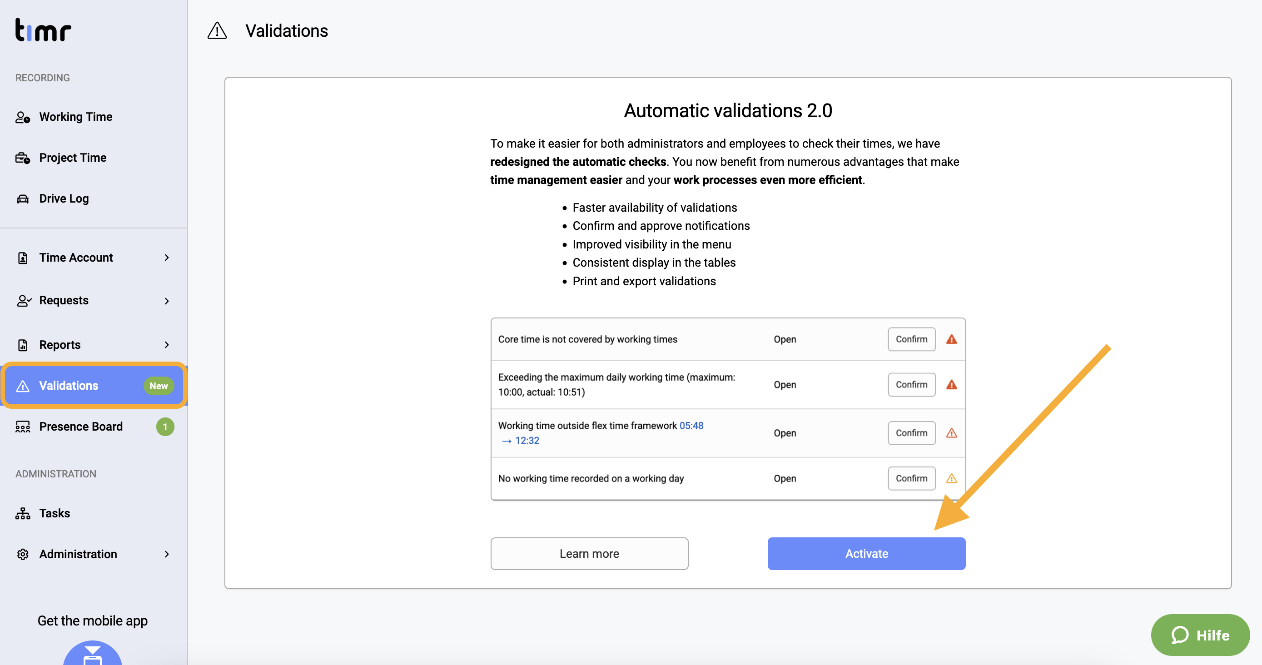Select the Validations menu item
The image size is (1262, 665).
[94, 386]
